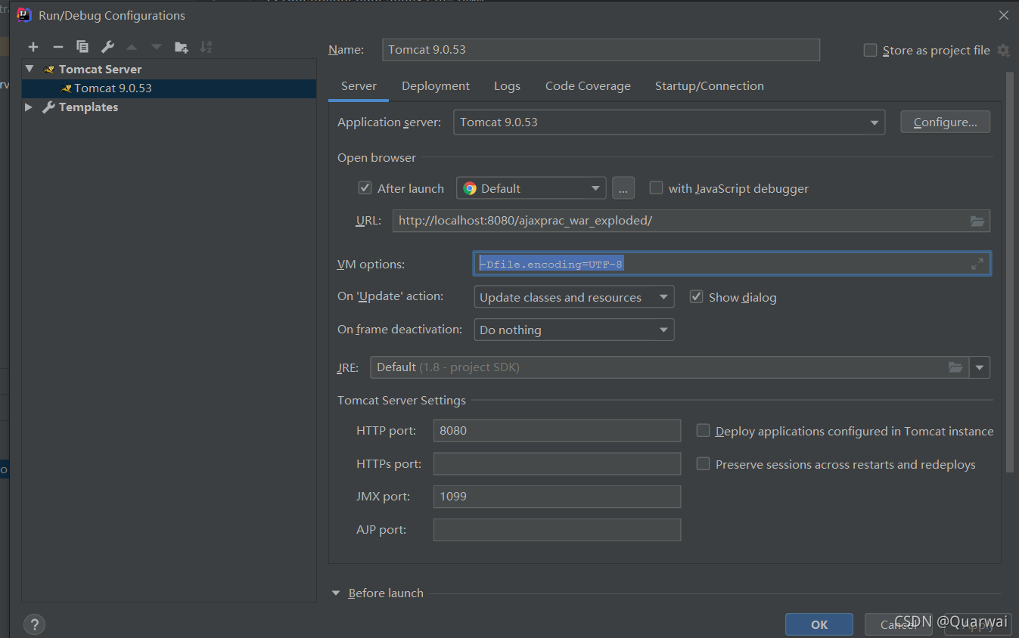Expand Templates tree node
Screen dimensions: 1019x638
(x=29, y=107)
